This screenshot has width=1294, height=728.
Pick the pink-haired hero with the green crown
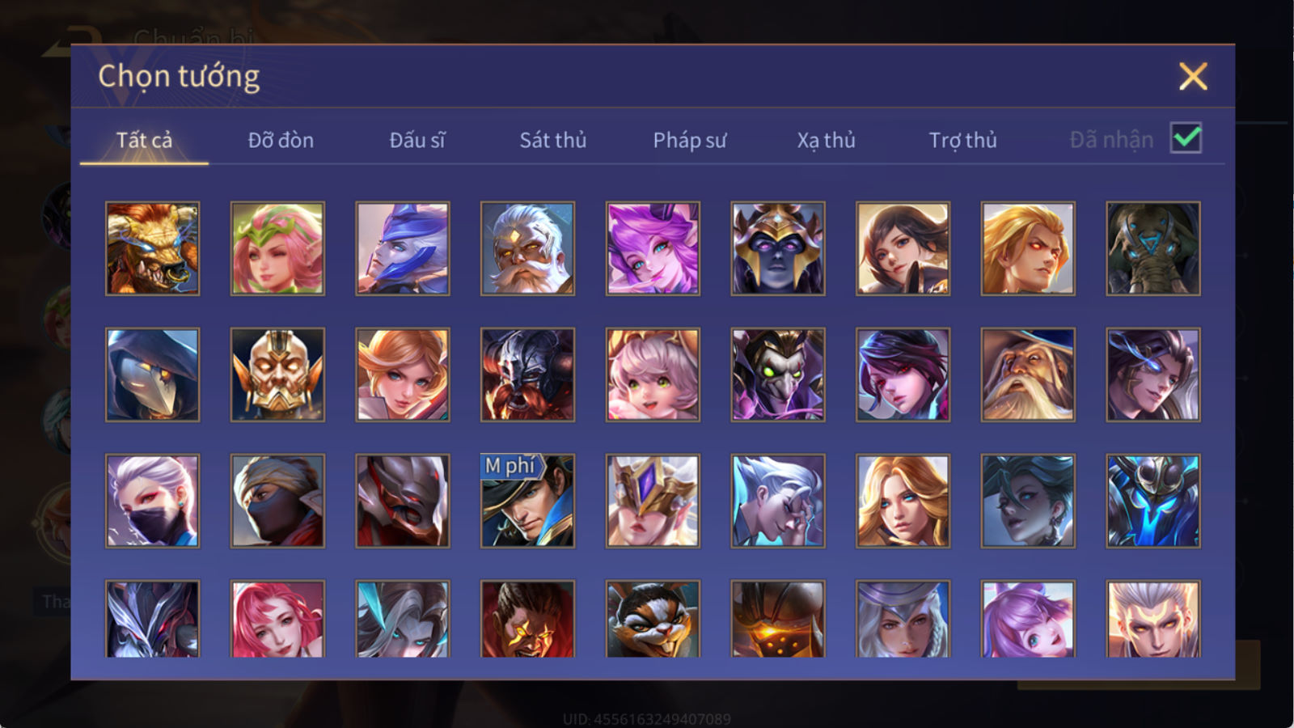(277, 248)
